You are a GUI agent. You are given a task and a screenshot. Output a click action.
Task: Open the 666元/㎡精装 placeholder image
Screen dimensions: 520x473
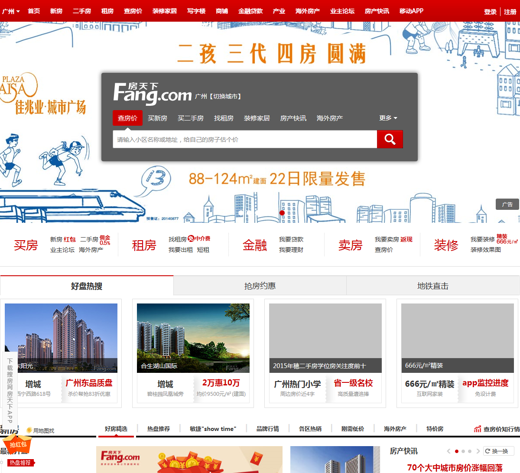(458, 338)
